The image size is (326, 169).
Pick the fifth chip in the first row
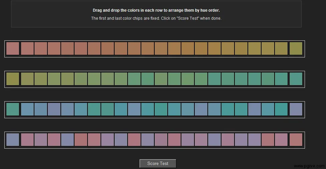click(x=67, y=48)
